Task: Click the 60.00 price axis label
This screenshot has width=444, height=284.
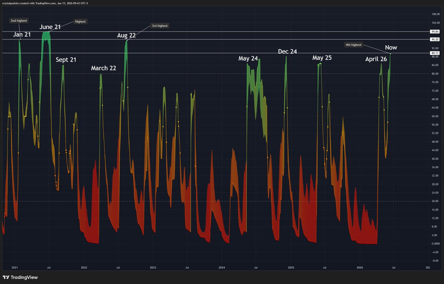Action: tap(435, 116)
